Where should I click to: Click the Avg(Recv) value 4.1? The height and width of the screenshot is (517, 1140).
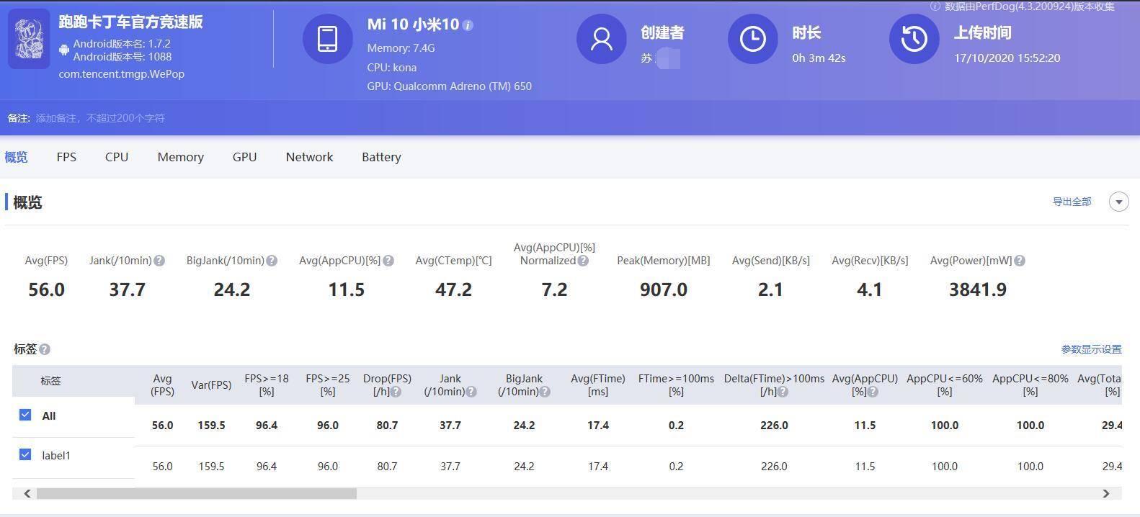[x=869, y=289]
